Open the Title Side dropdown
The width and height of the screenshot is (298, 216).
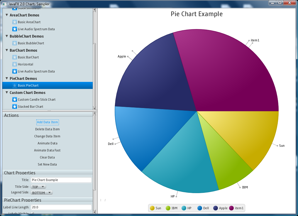tap(38, 187)
